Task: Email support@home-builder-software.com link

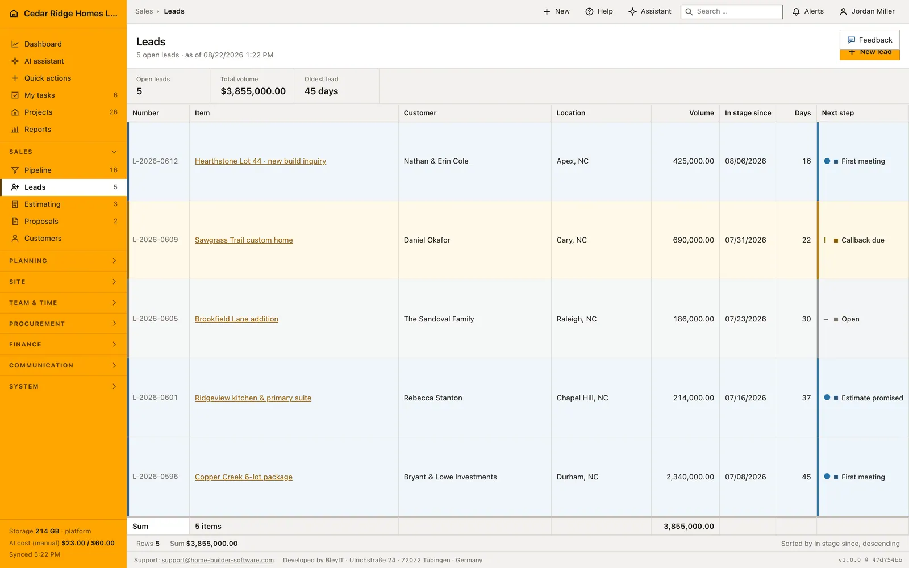Action: 218,561
